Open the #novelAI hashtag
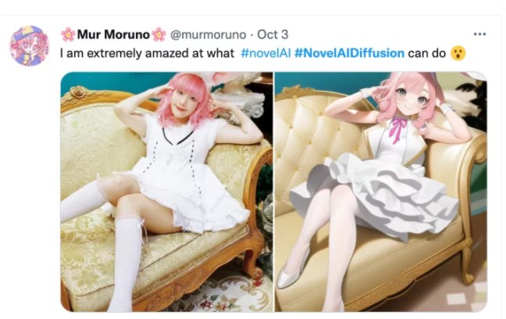Image resolution: width=506 pixels, height=319 pixels. 265,53
